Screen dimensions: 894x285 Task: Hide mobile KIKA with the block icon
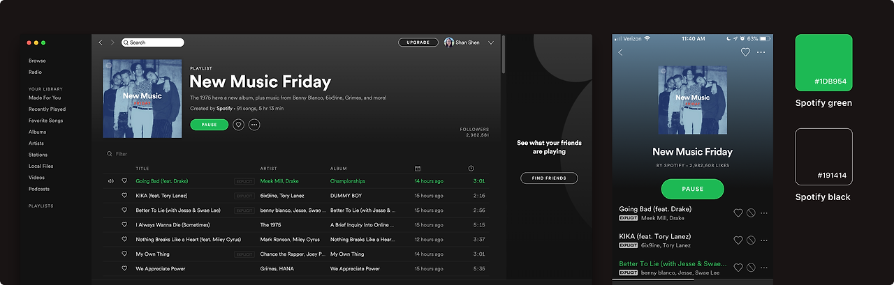[x=751, y=240]
